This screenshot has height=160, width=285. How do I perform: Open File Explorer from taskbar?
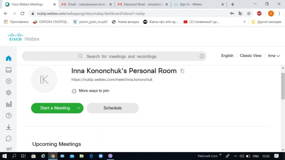(81, 156)
